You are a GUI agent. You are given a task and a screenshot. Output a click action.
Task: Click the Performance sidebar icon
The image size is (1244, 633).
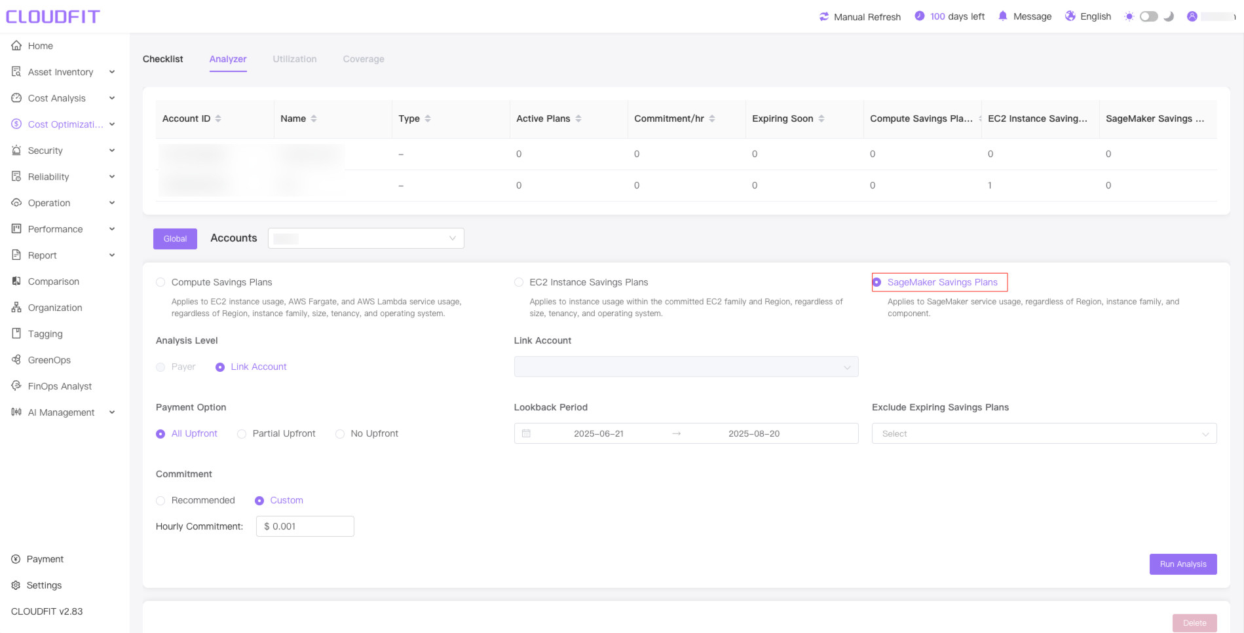pyautogui.click(x=16, y=229)
